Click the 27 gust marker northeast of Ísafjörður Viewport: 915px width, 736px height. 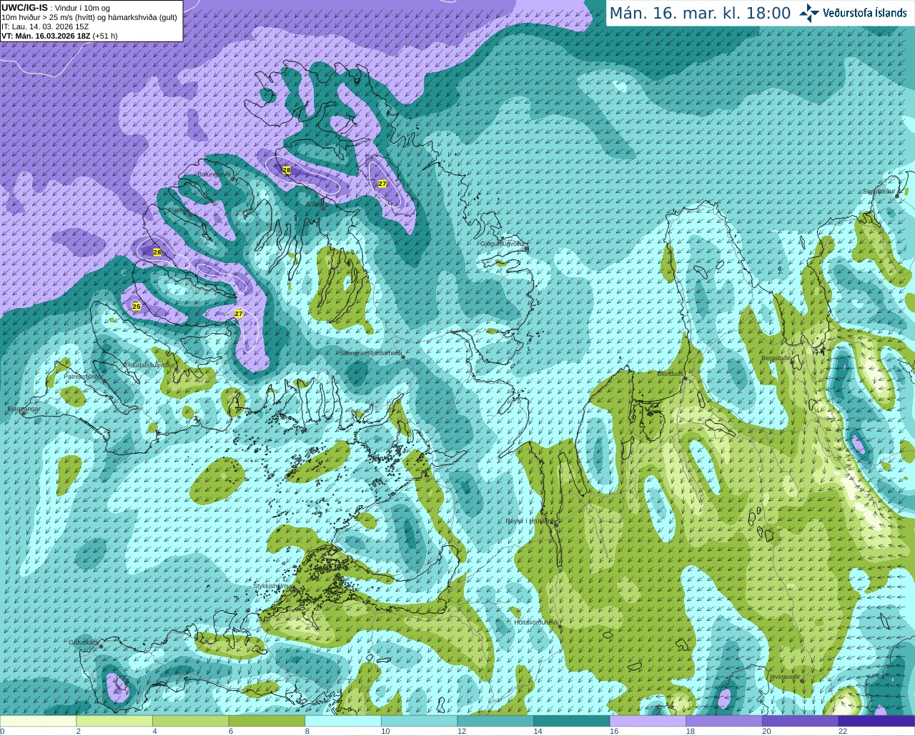[x=382, y=184]
